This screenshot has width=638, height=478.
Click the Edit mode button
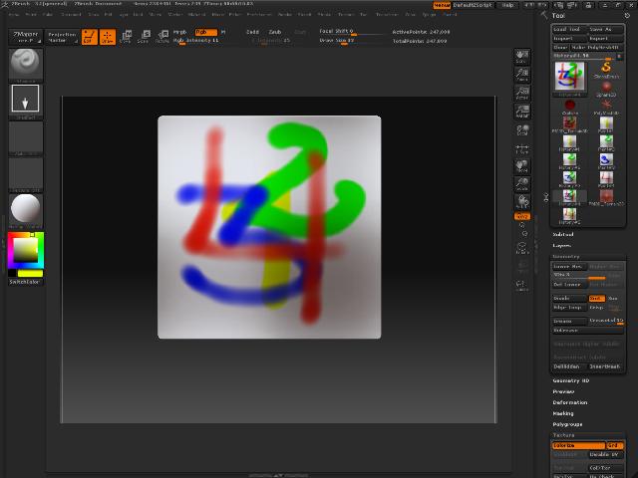[x=89, y=37]
